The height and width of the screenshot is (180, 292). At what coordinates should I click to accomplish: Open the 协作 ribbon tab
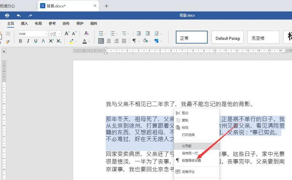pos(66,23)
